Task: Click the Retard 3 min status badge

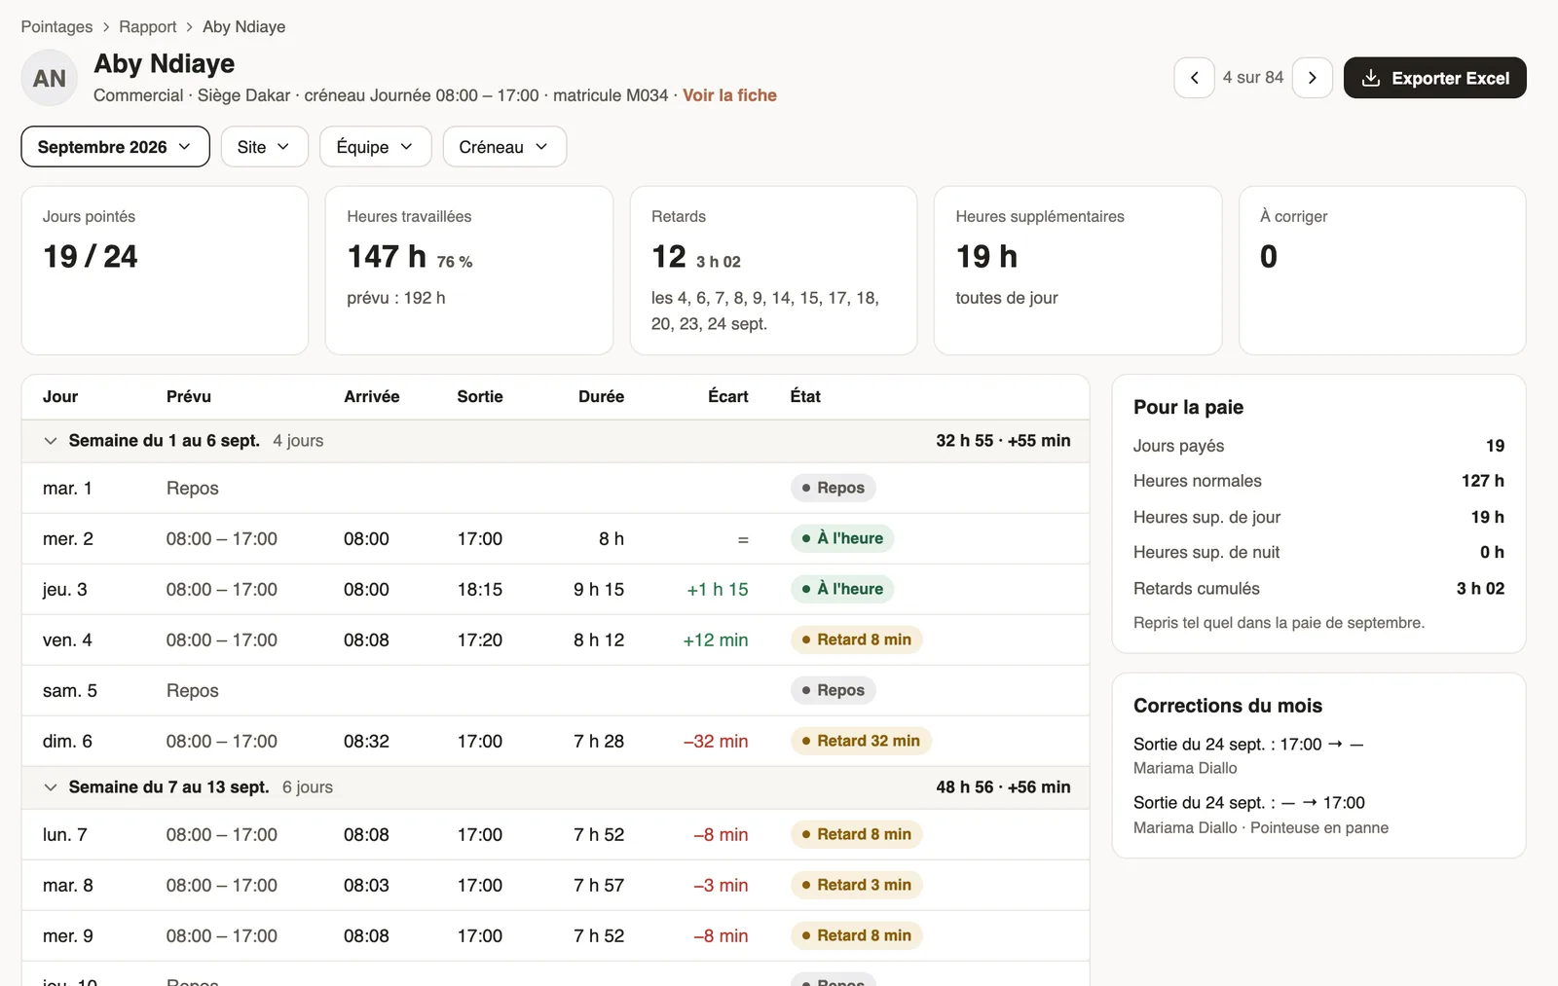Action: tap(857, 885)
